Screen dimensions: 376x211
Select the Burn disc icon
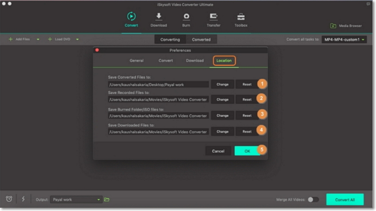click(x=186, y=17)
